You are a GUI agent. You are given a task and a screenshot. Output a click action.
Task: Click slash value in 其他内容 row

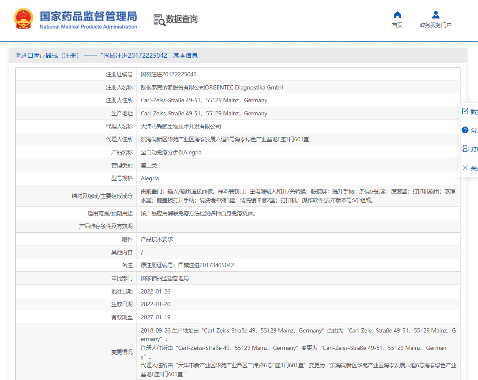pyautogui.click(x=142, y=253)
